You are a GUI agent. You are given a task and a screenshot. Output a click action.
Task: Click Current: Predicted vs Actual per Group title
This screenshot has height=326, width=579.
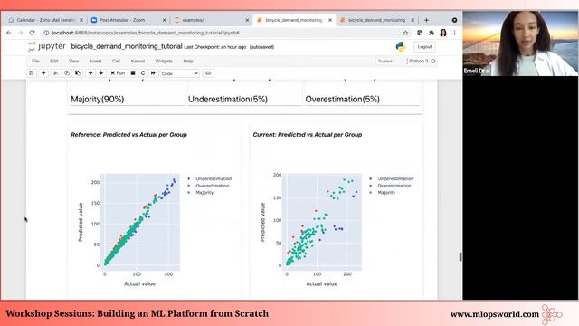308,135
